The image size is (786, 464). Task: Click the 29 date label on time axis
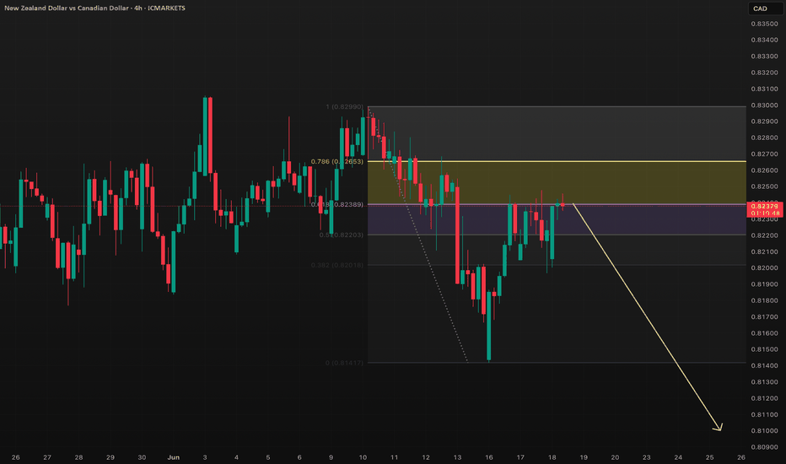(110, 457)
